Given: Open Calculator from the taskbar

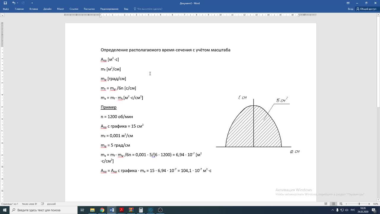Looking at the screenshot, I should pyautogui.click(x=141, y=210).
